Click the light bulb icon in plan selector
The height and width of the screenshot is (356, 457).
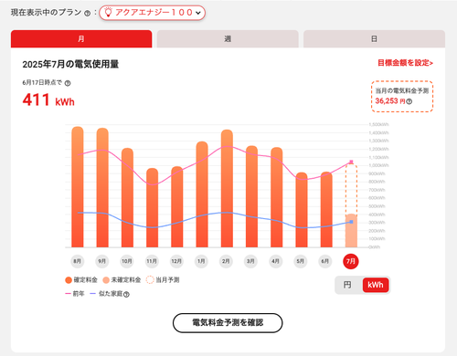(108, 13)
